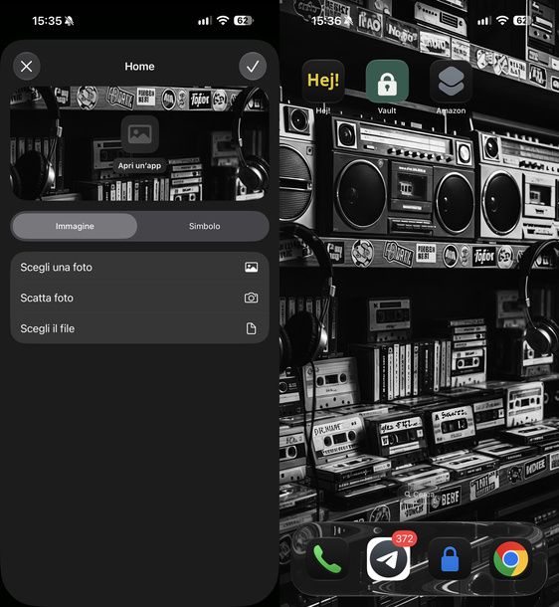Switch to the Simbolo tab
The height and width of the screenshot is (607, 559).
pos(204,226)
